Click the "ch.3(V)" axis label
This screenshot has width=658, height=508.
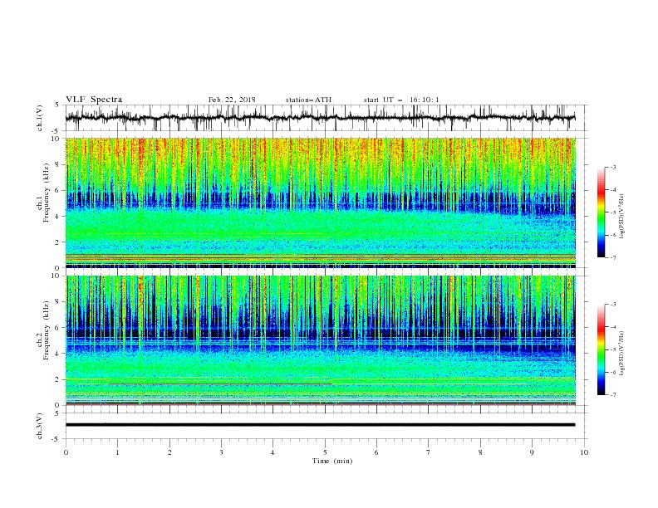(x=40, y=426)
